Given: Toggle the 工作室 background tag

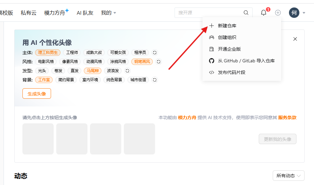Looking at the screenshot, I should coord(44,80).
